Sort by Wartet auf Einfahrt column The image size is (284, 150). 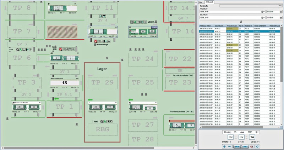coord(261,26)
